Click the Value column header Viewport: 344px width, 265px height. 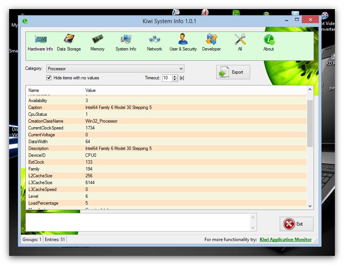(195, 90)
